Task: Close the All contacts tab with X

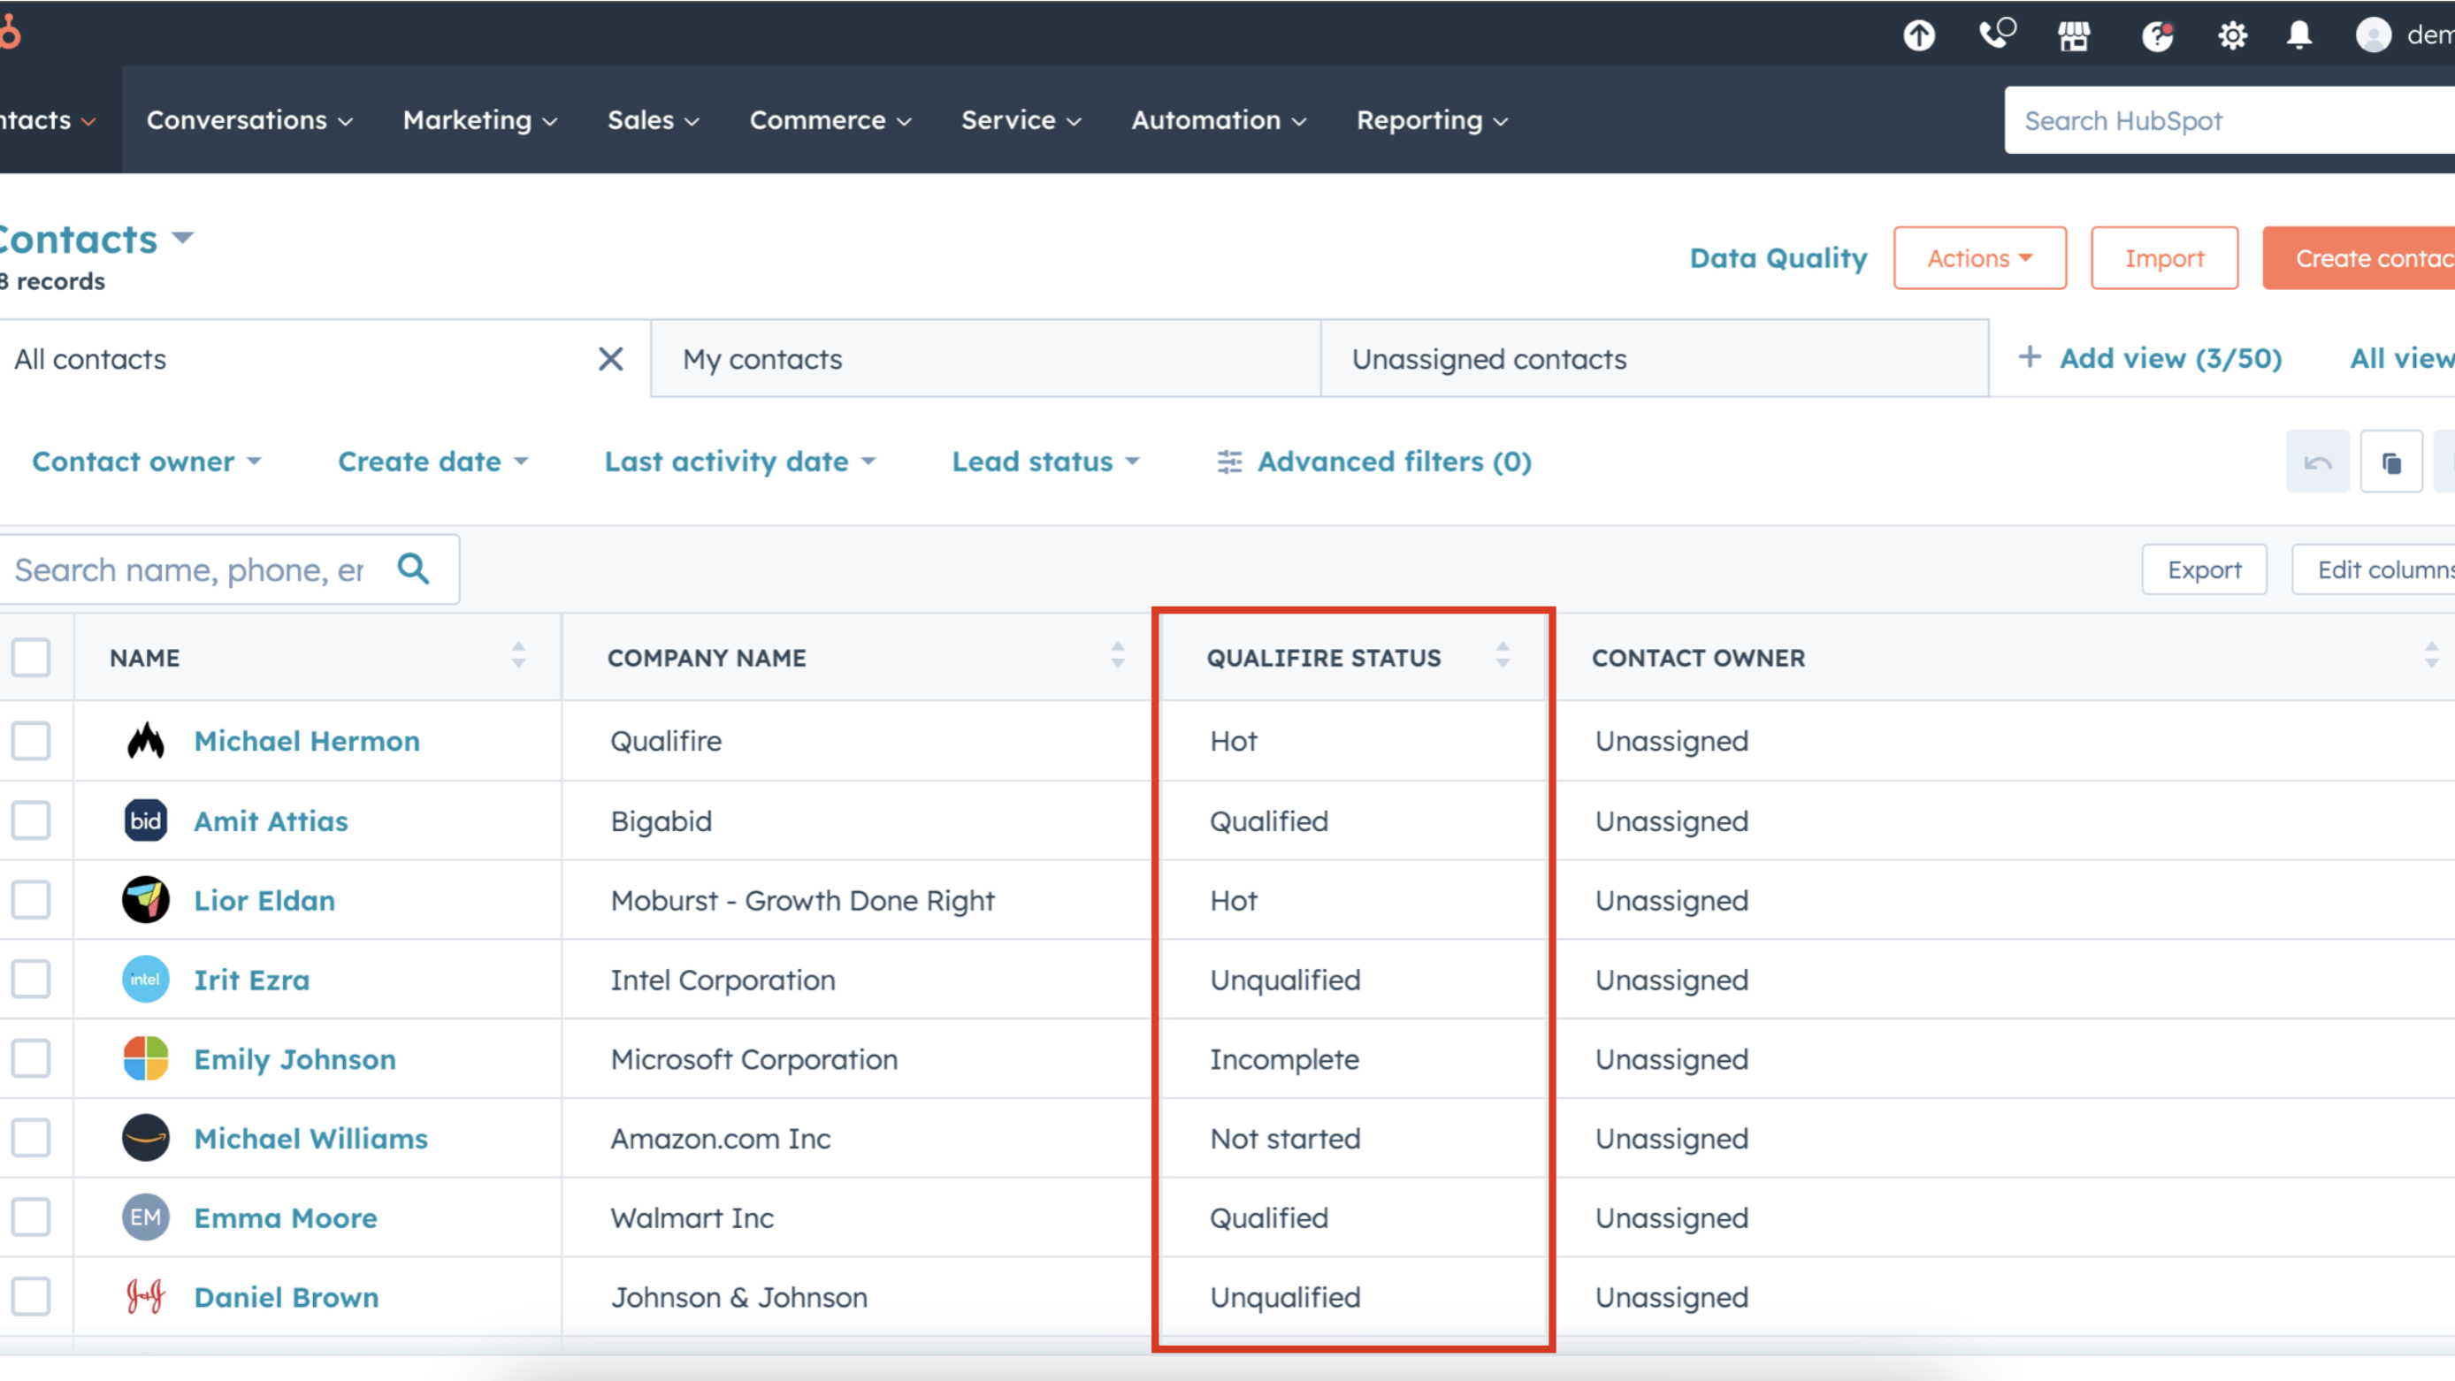Action: coord(610,359)
